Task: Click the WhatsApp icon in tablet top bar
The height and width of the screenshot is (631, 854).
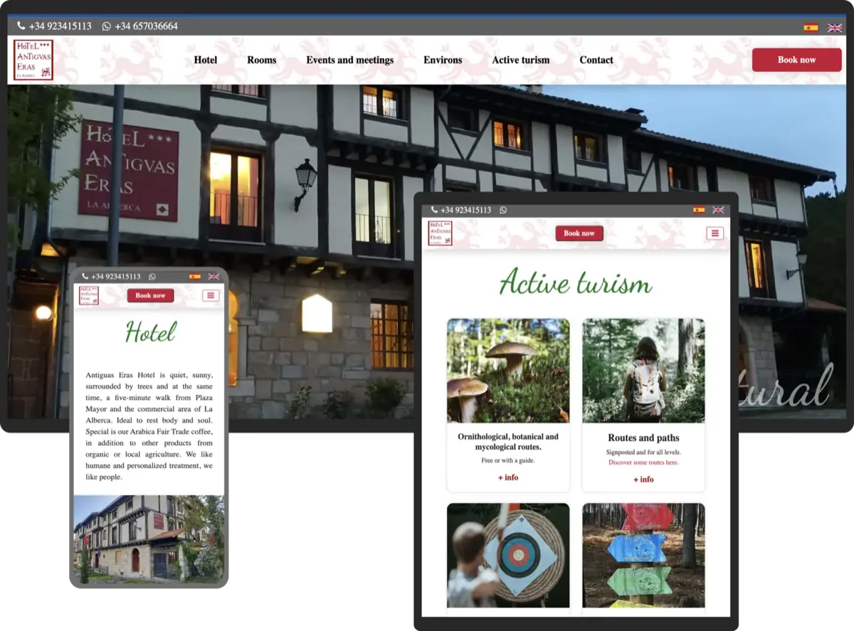Action: pyautogui.click(x=503, y=211)
